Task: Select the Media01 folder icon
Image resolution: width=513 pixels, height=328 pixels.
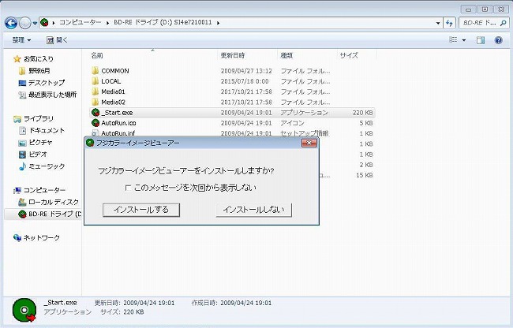Action: 95,92
